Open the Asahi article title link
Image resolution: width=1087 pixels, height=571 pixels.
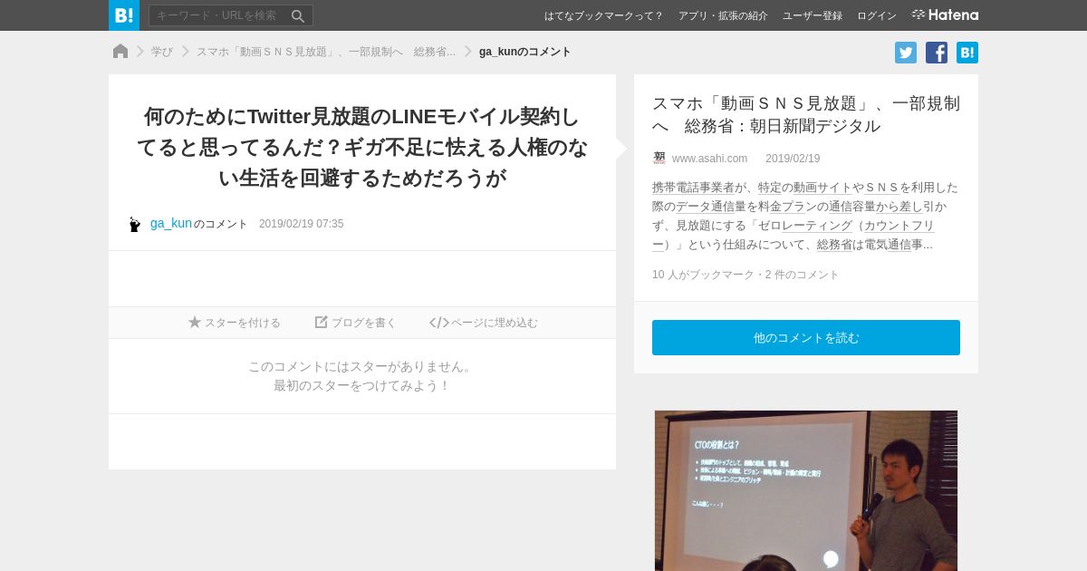pyautogui.click(x=806, y=114)
